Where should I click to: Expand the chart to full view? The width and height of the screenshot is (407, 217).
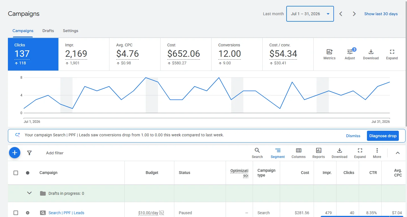[x=392, y=52]
